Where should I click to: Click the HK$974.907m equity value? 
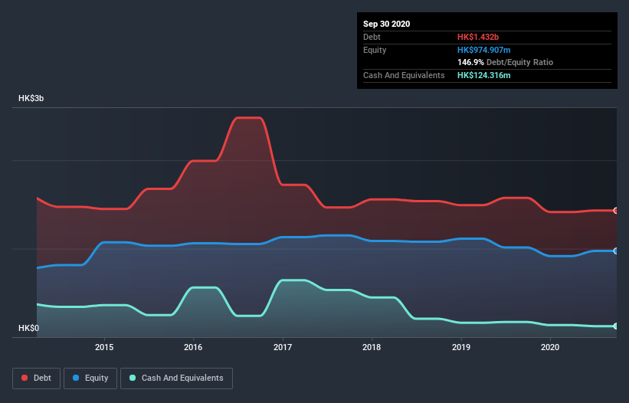point(483,50)
